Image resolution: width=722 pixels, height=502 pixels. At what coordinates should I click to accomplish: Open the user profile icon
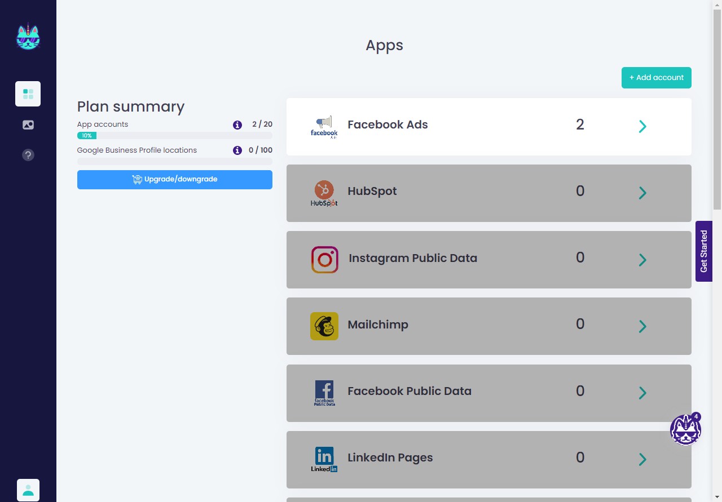pos(28,490)
